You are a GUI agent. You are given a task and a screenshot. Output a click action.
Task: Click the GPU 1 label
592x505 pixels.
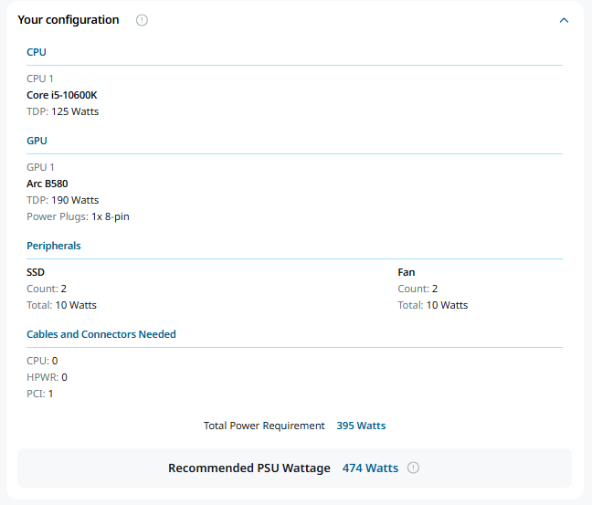[x=40, y=167]
